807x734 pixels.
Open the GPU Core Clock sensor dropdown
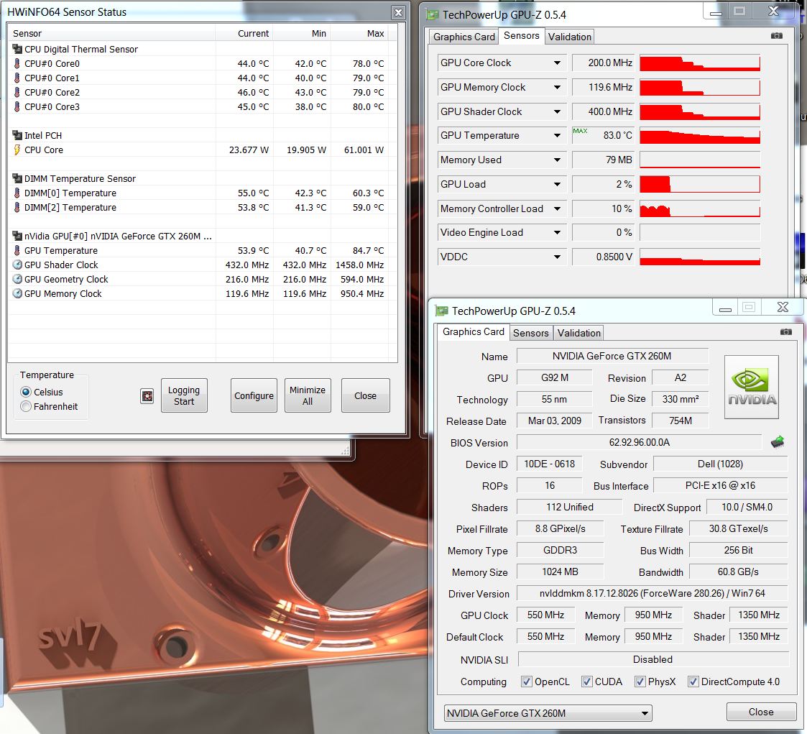pos(557,63)
